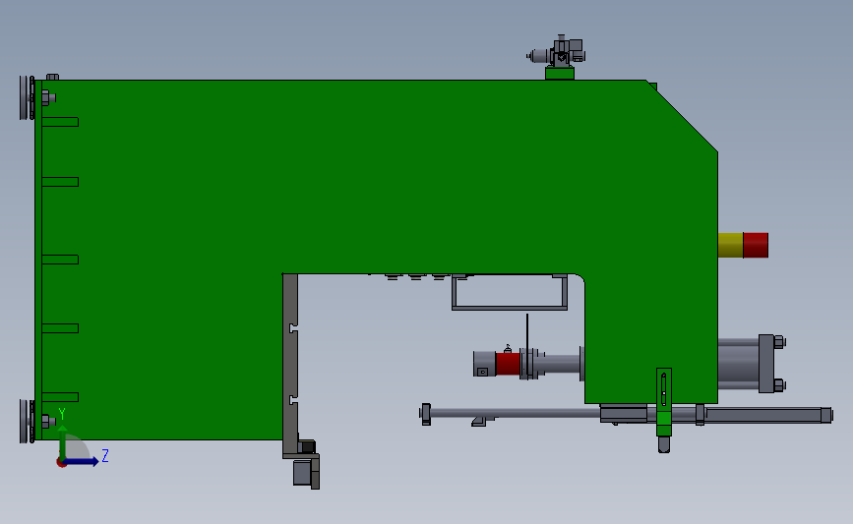
Task: Select the yellow collar beside the red cap
Action: point(731,245)
